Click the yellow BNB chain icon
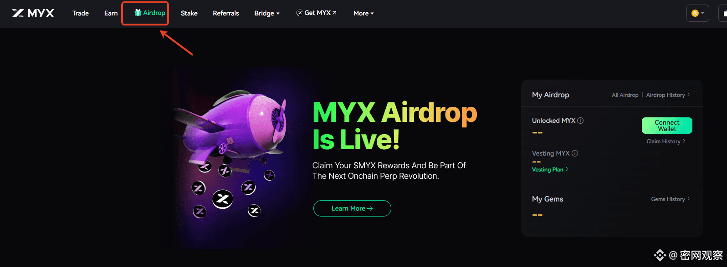 coord(695,13)
